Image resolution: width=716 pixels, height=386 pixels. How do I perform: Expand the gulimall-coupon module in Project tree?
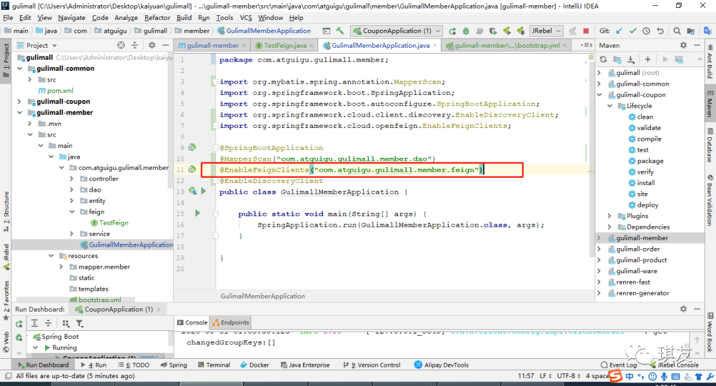[x=20, y=101]
